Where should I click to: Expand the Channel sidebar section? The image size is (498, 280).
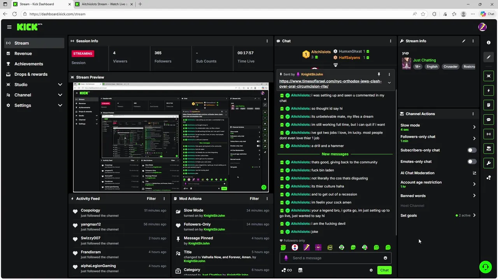pos(60,95)
